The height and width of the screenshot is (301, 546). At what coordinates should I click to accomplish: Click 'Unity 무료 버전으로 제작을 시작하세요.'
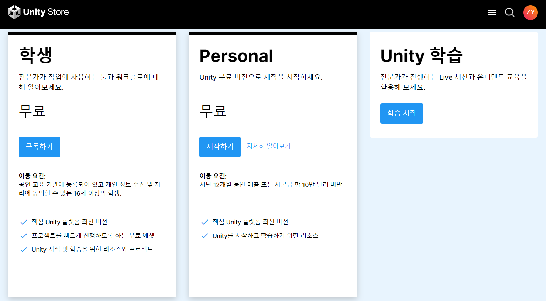pos(261,77)
